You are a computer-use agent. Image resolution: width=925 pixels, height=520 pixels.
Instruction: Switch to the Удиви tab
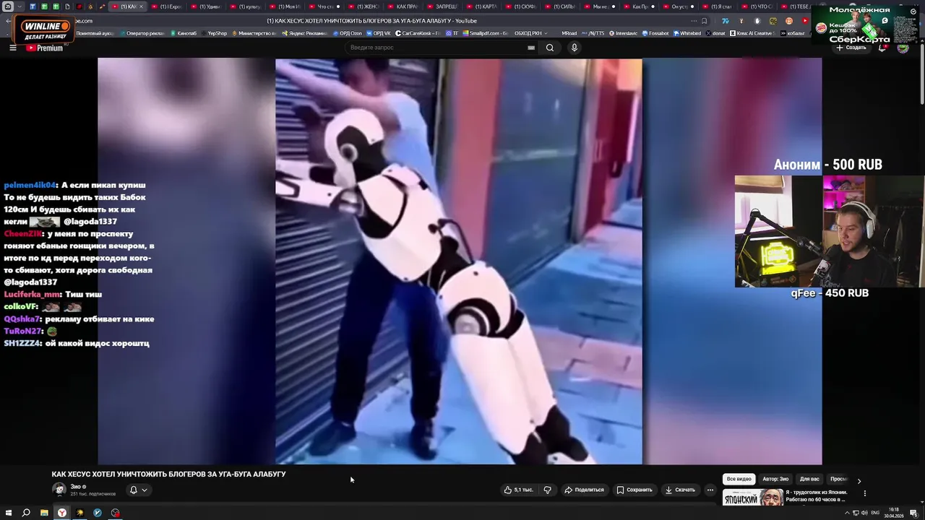pos(207,6)
